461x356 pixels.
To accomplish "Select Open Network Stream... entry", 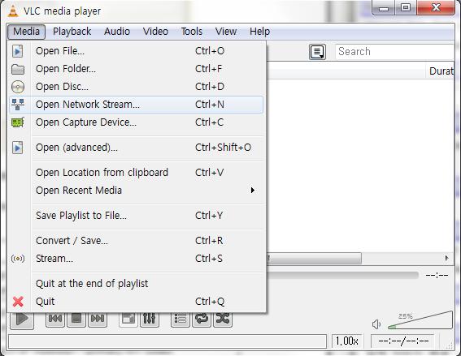I will [x=137, y=105].
